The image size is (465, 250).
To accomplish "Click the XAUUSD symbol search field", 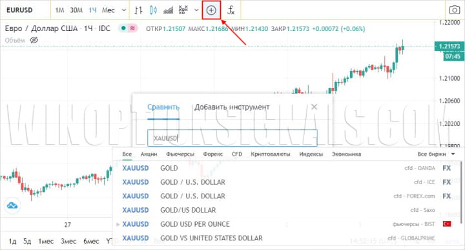I will tap(232, 138).
